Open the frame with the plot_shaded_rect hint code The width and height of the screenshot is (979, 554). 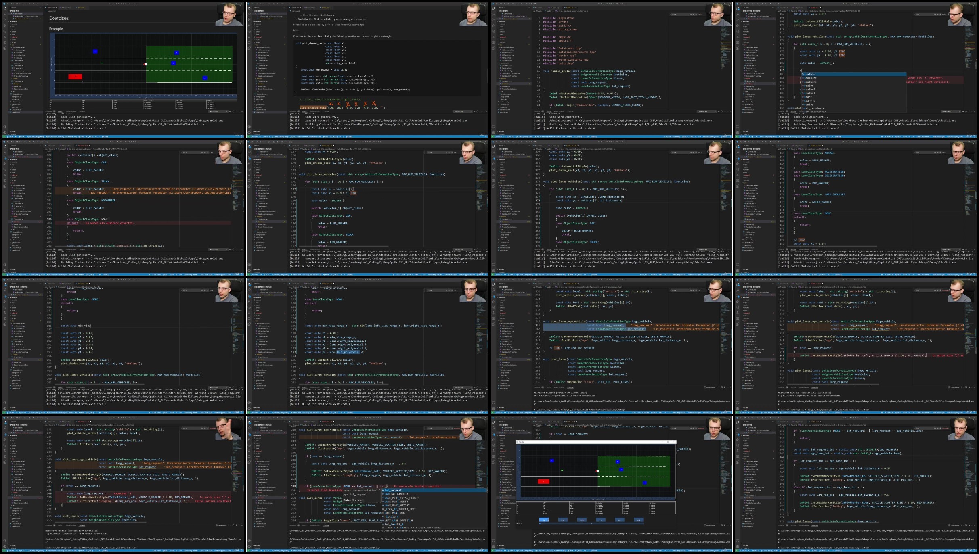[367, 69]
